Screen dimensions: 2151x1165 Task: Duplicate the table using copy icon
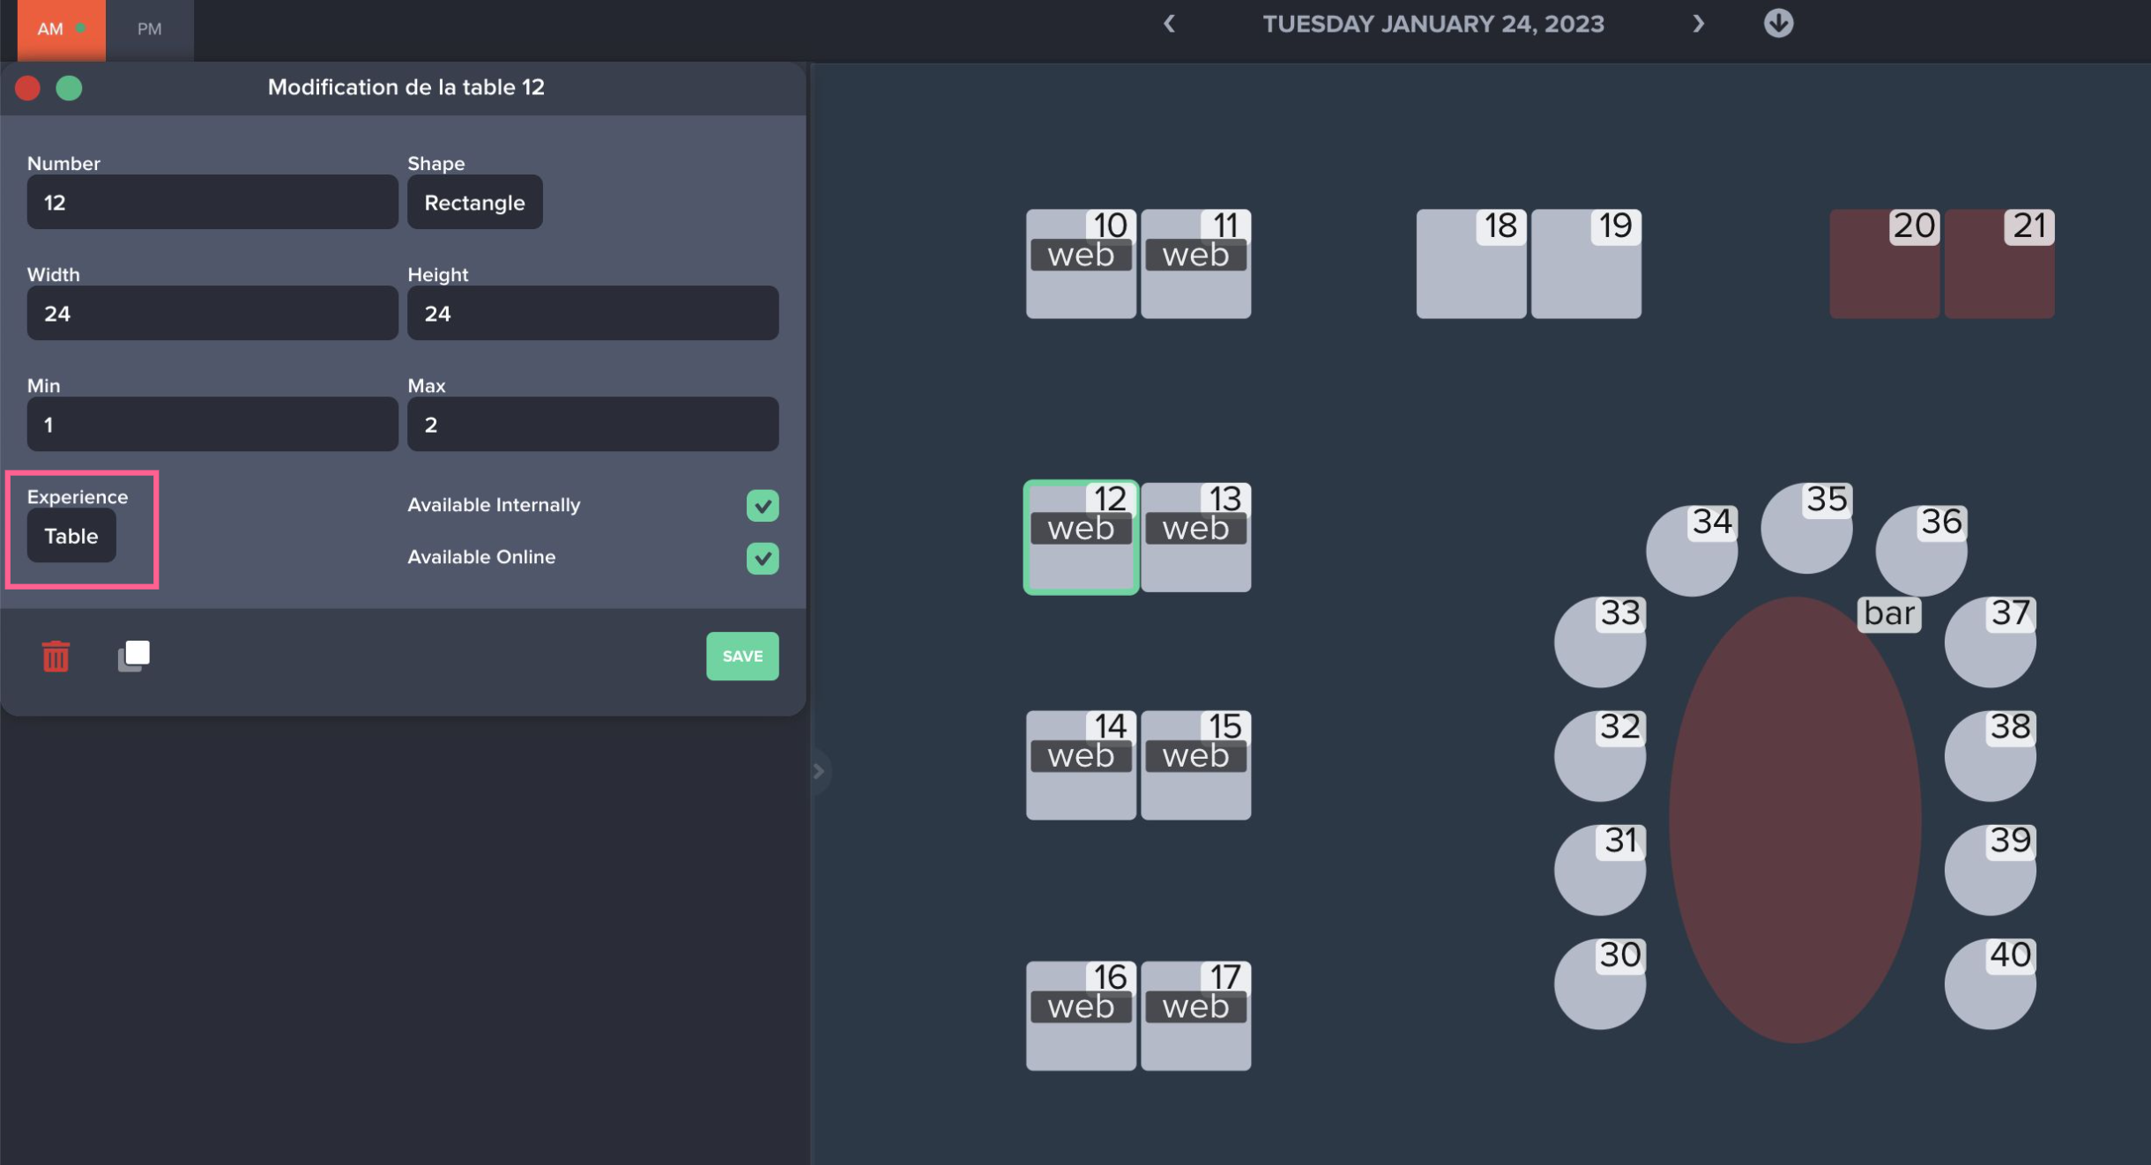(x=134, y=656)
